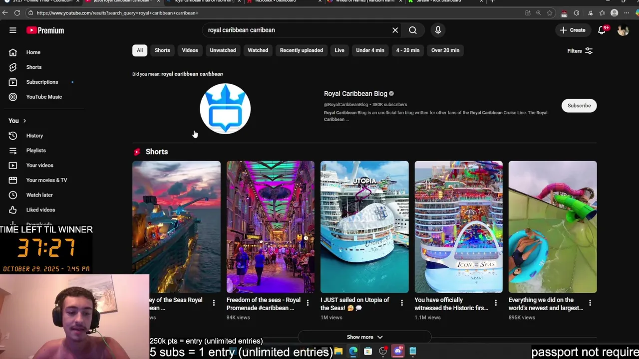Open YouTube Music from the sidebar
Screen dimensions: 639x359
(x=43, y=97)
